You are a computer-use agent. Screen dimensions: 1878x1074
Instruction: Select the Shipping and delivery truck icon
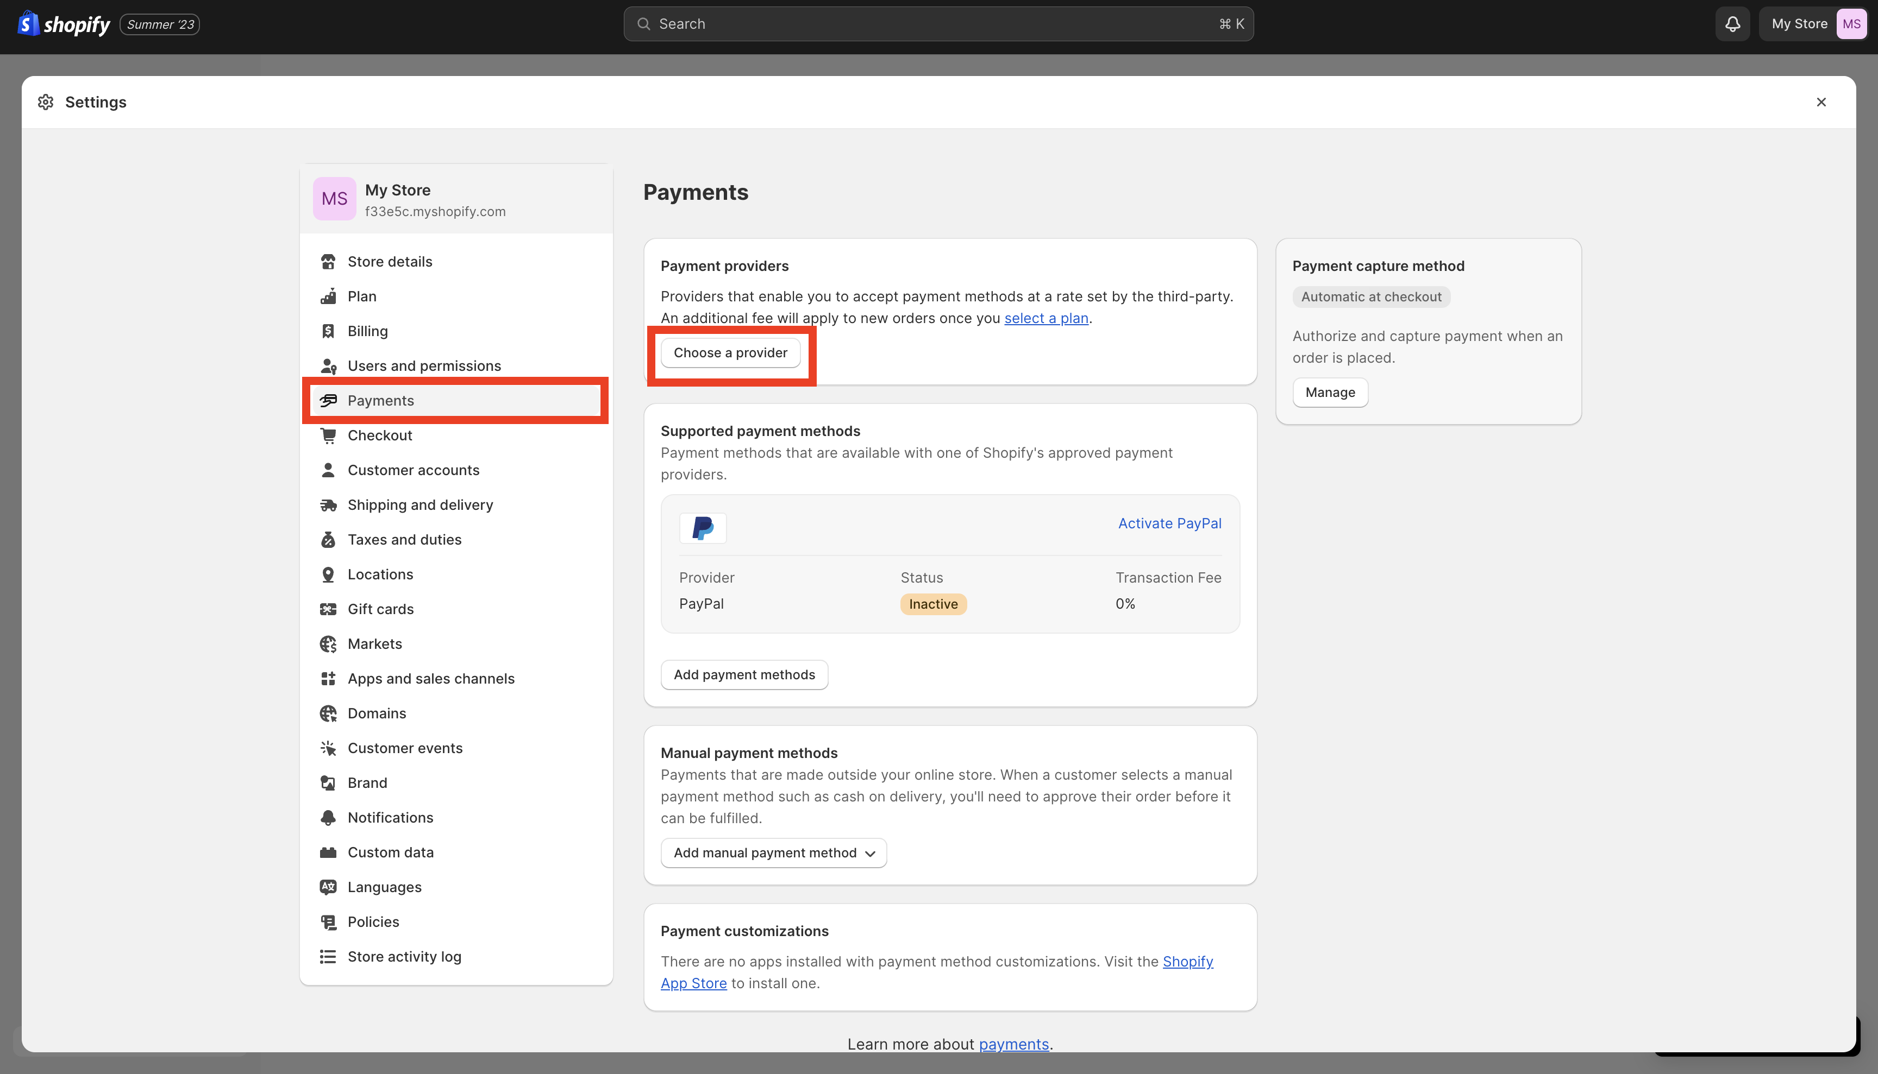click(x=329, y=504)
